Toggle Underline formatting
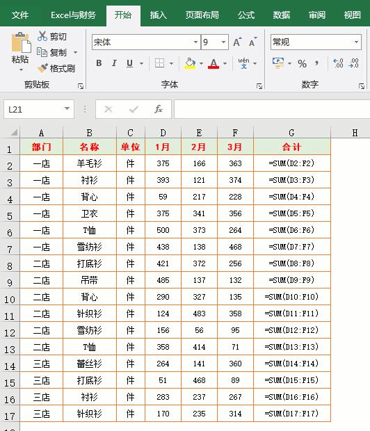The width and height of the screenshot is (370, 431). (x=129, y=63)
